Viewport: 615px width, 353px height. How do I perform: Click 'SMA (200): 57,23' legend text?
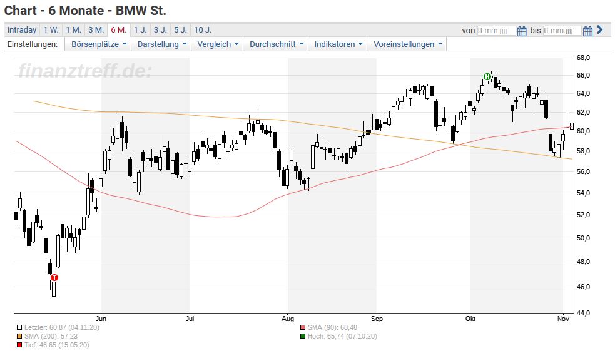51,336
